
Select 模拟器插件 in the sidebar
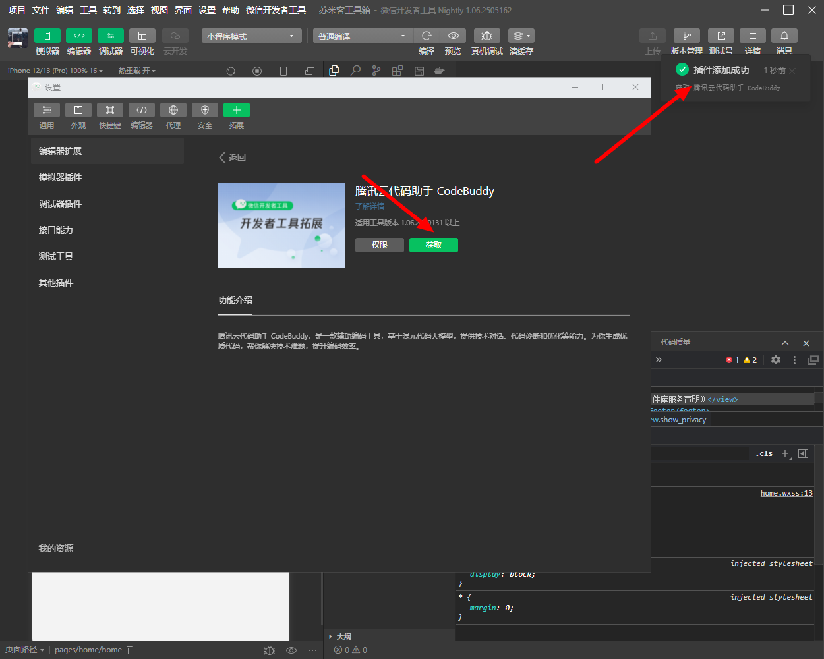tap(107, 177)
